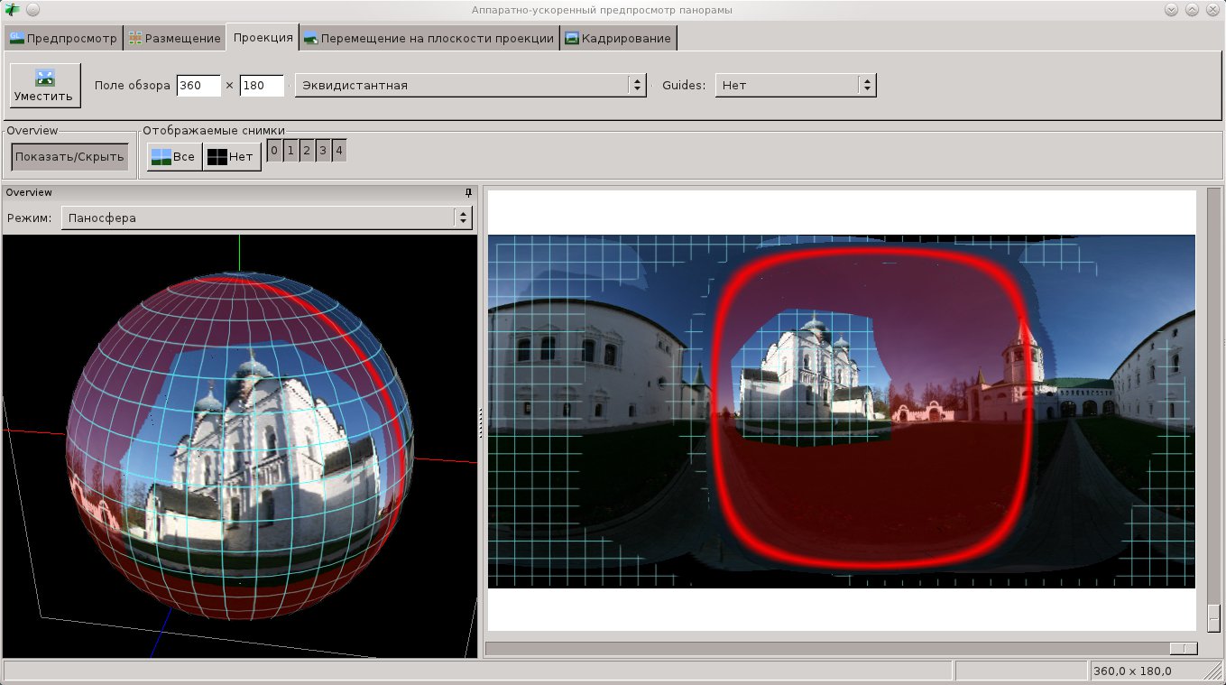
Task: Open the window menu icon in title bar
Action: tap(12, 9)
